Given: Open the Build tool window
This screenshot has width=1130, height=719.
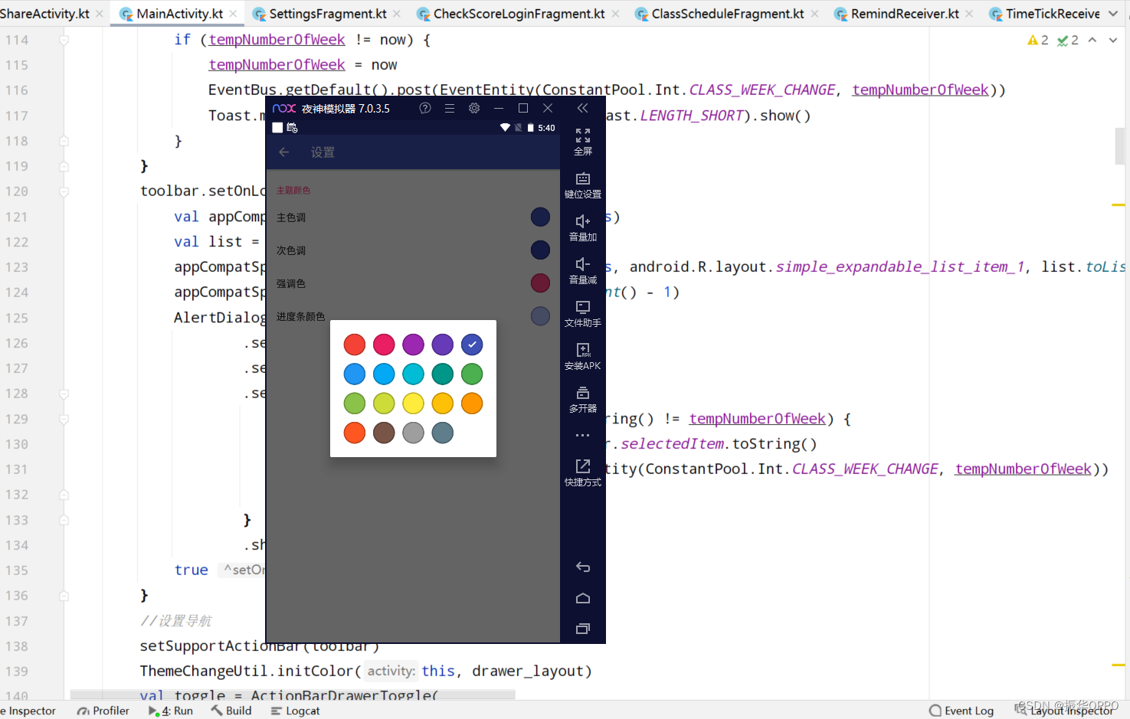Looking at the screenshot, I should point(232,711).
